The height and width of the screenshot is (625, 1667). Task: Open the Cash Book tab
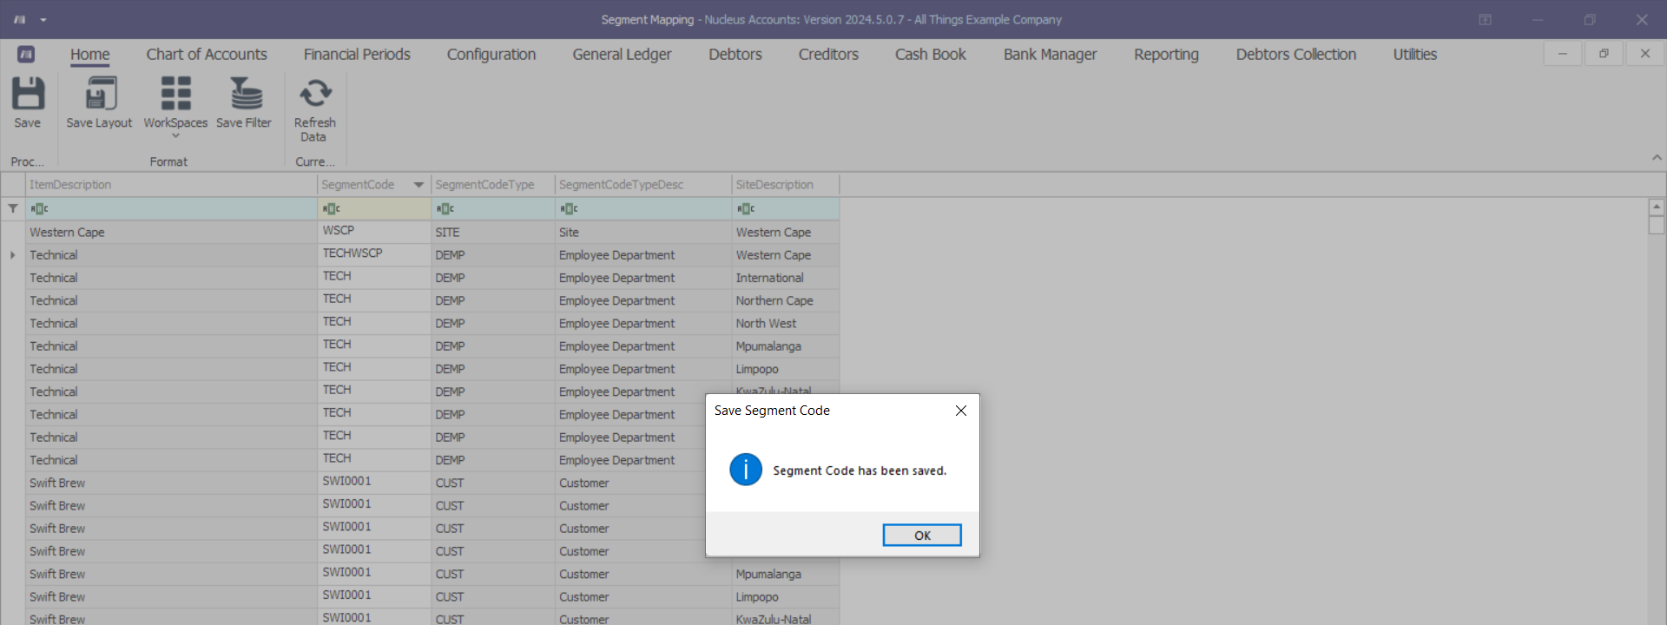(x=931, y=54)
